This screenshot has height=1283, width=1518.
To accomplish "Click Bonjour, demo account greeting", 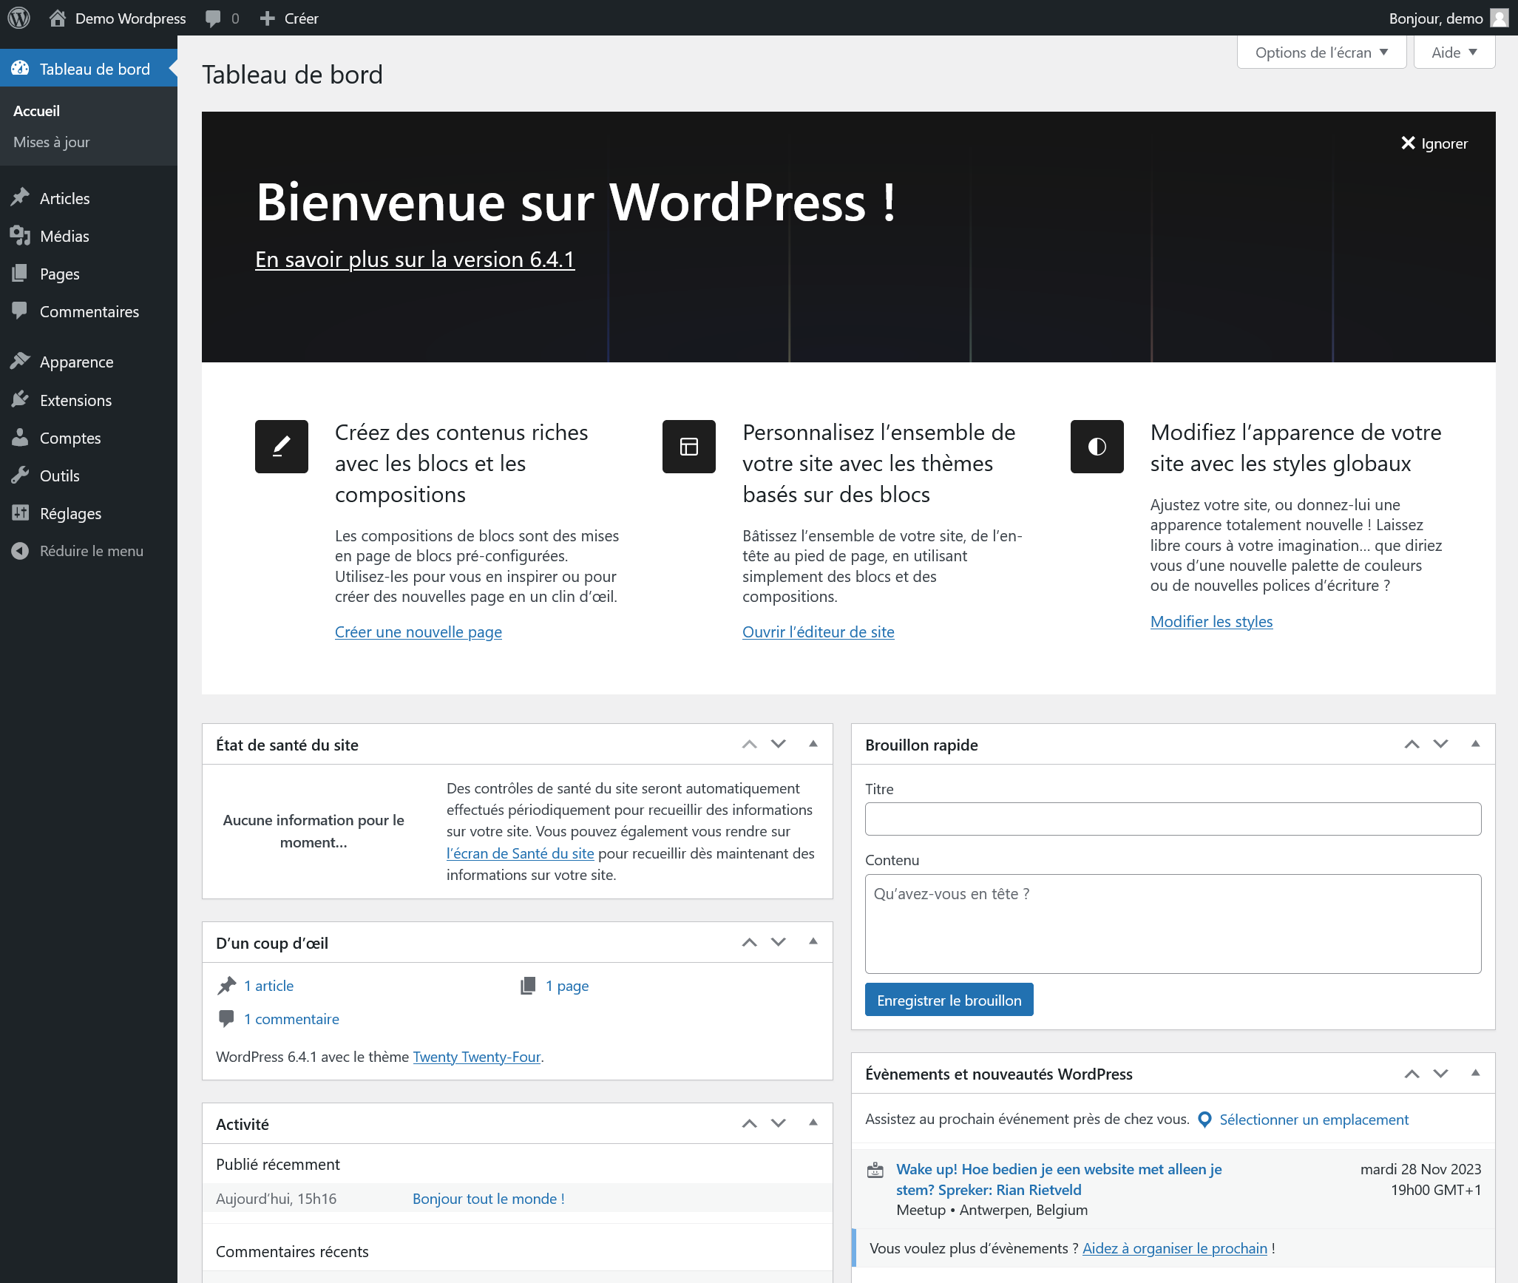I will click(1436, 18).
